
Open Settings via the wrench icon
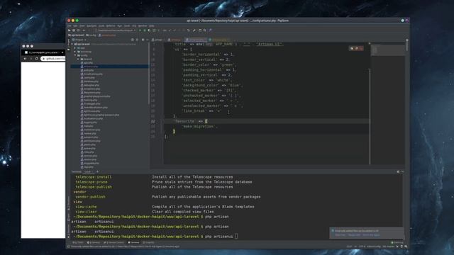194,30
